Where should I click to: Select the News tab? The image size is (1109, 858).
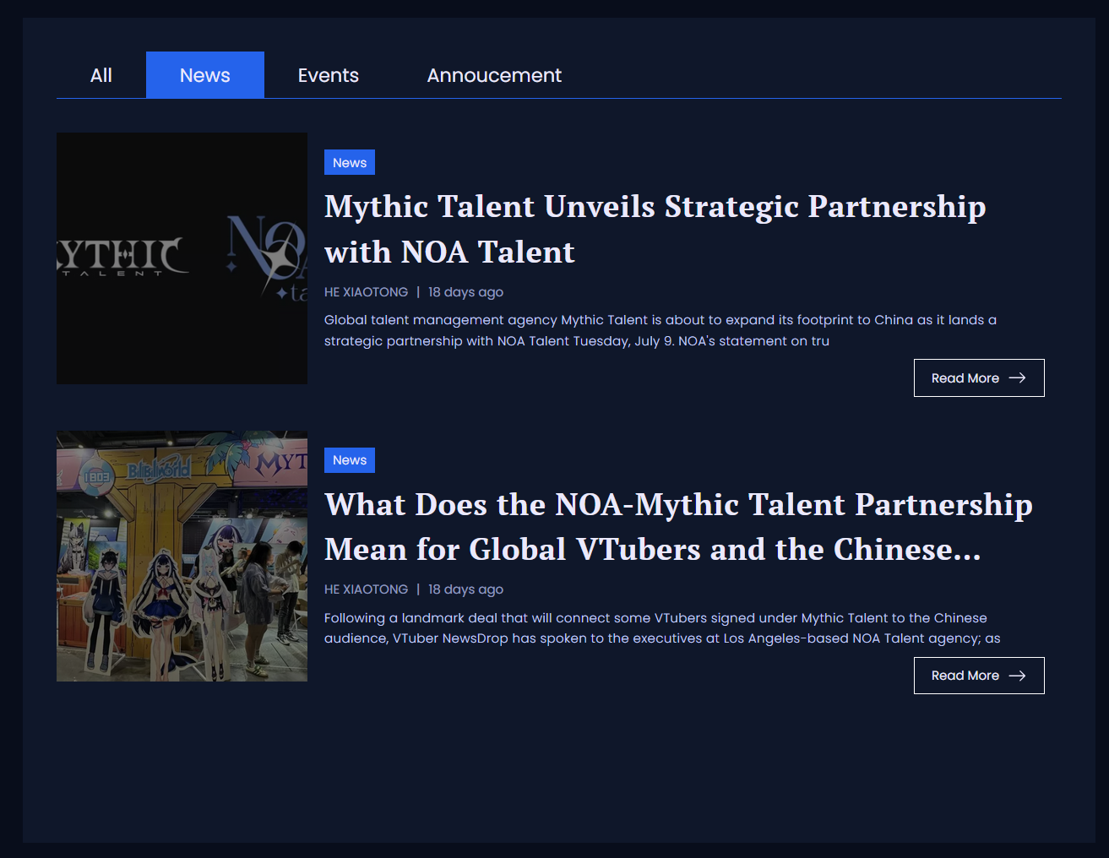tap(204, 75)
